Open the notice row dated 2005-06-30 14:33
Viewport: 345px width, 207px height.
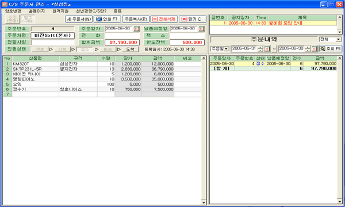coord(273,23)
